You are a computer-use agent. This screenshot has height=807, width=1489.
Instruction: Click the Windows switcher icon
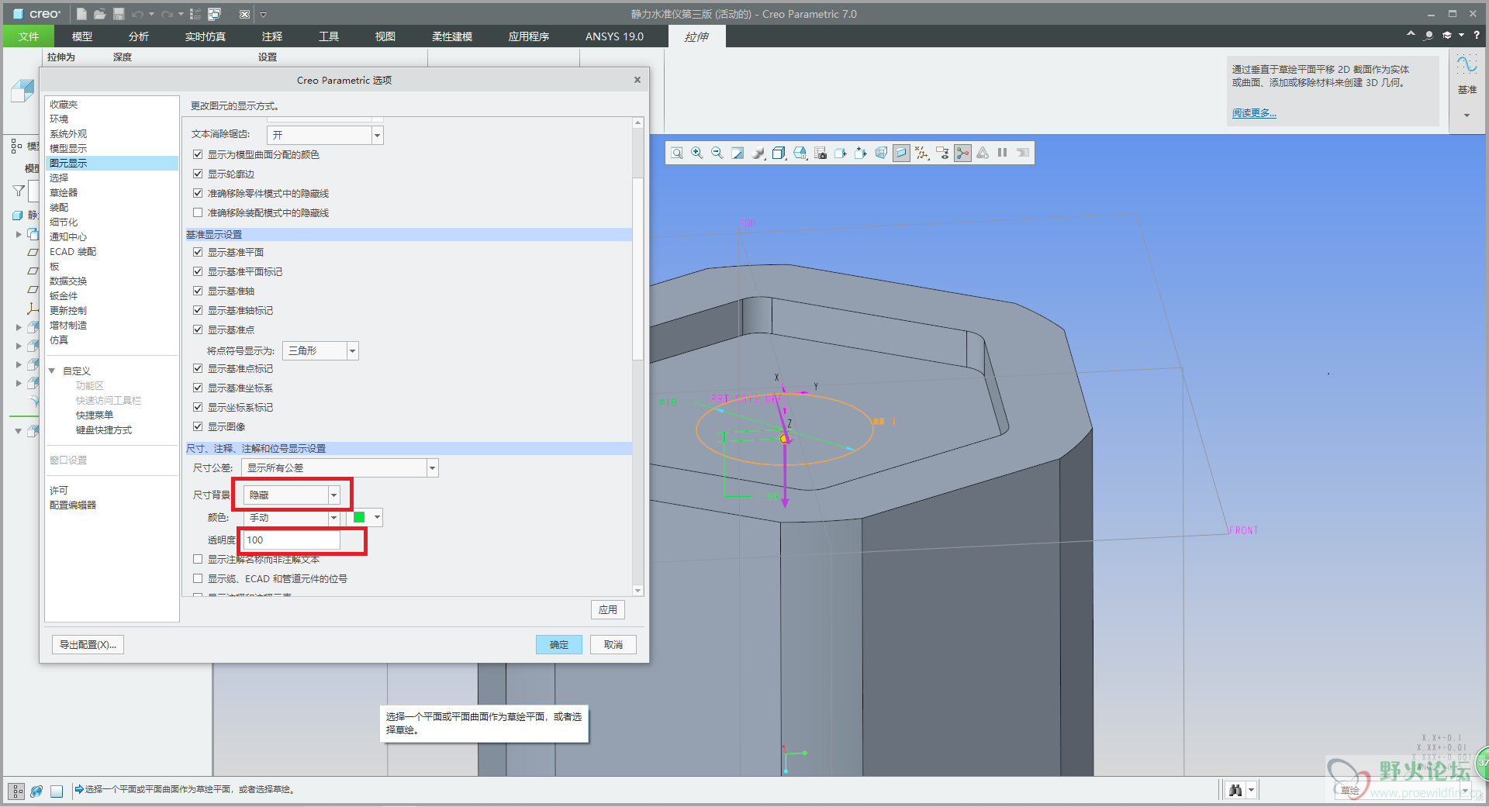coord(215,14)
